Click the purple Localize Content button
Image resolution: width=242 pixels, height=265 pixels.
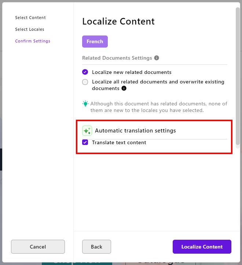[202, 247]
